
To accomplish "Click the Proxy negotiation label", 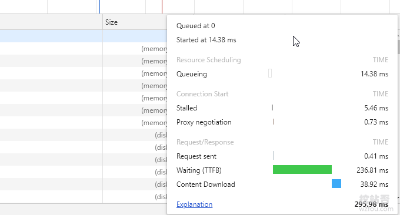I will coord(204,122).
